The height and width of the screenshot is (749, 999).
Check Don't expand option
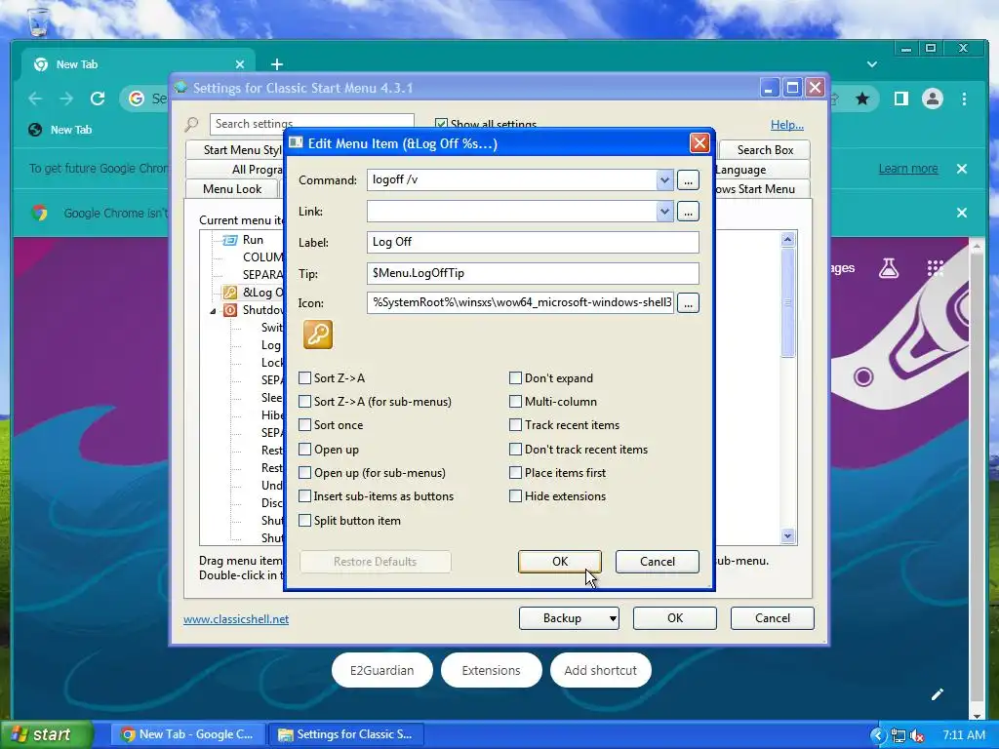click(515, 377)
